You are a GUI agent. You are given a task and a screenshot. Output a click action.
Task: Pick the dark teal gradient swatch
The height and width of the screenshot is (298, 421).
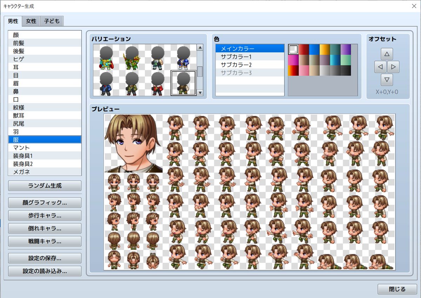[x=335, y=49]
